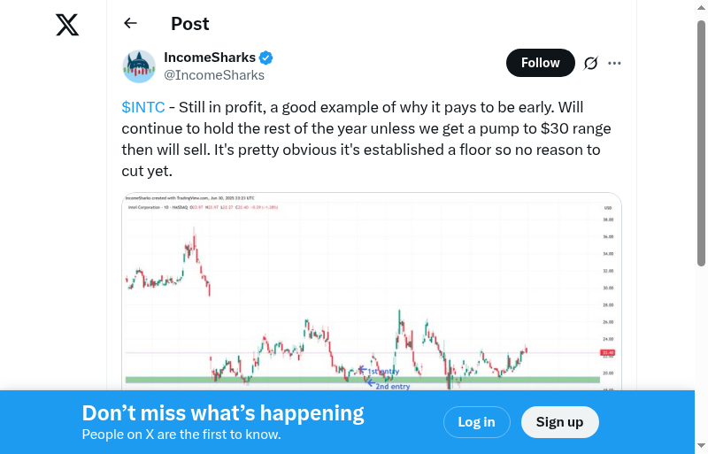Click the Post page heading
Screen dimensions: 708x454
point(190,24)
